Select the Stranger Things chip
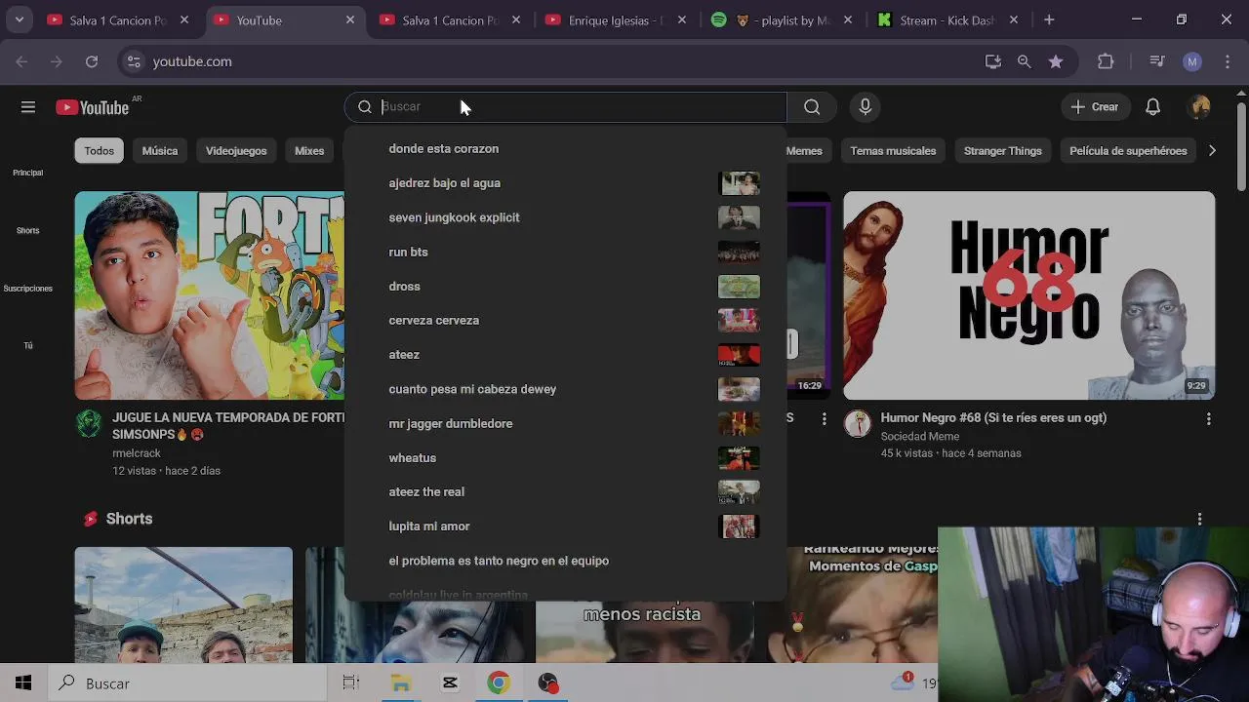Screen dimensions: 1249x702 (1003, 151)
